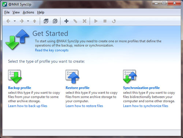Click the Restore profile blue arrow icon

click(72, 76)
